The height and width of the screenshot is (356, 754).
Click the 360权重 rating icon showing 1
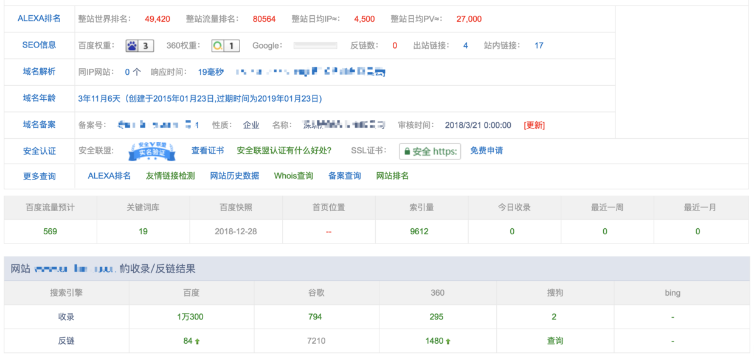[226, 45]
